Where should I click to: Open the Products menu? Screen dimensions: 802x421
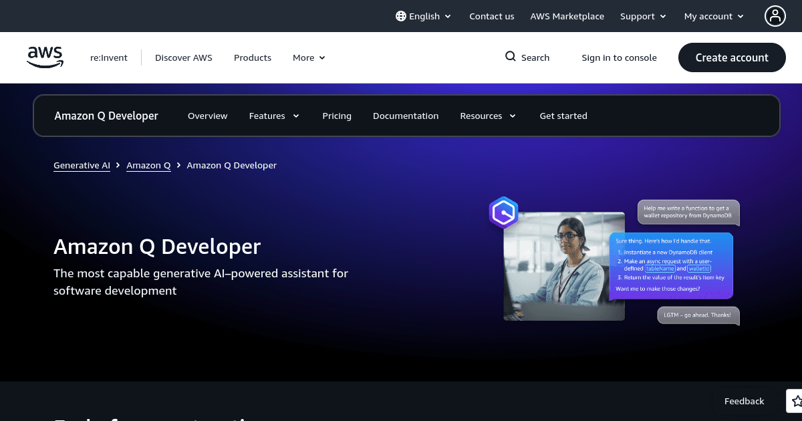pos(253,57)
